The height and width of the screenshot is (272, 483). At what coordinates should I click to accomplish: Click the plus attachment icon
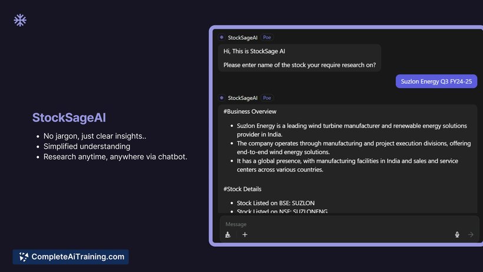(245, 235)
